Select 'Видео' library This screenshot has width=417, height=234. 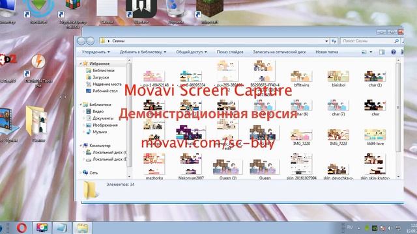(x=98, y=111)
